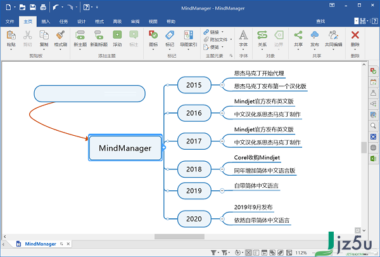The image size is (380, 257).
Task: Select subtopic '2019年9月发布'
Action: pyautogui.click(x=253, y=208)
